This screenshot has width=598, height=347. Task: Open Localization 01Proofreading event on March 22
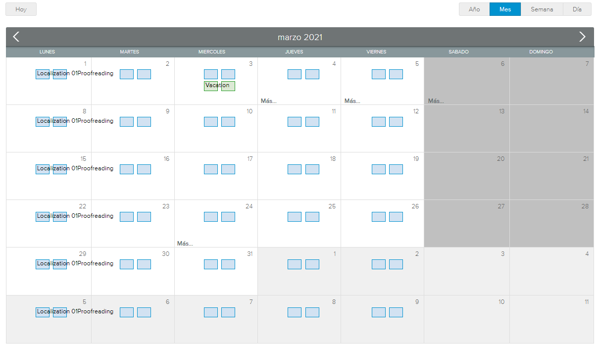click(x=75, y=216)
